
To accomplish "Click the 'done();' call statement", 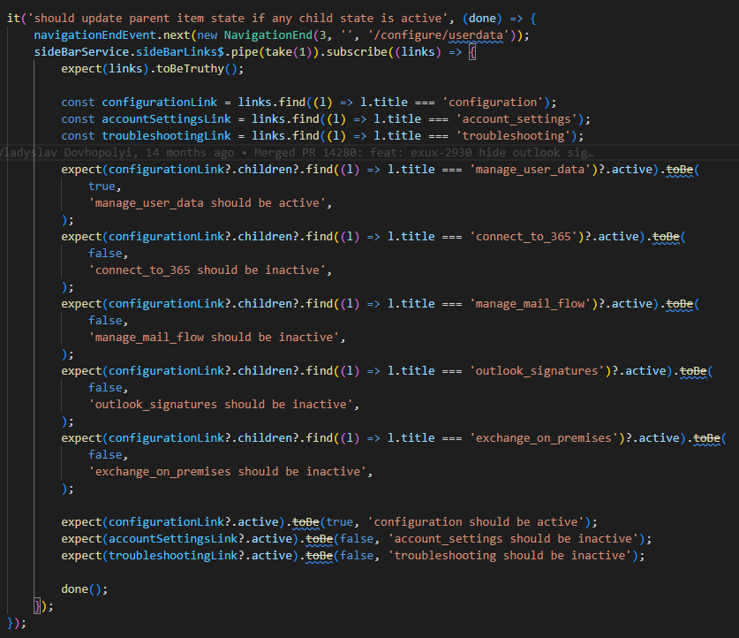I will click(85, 589).
